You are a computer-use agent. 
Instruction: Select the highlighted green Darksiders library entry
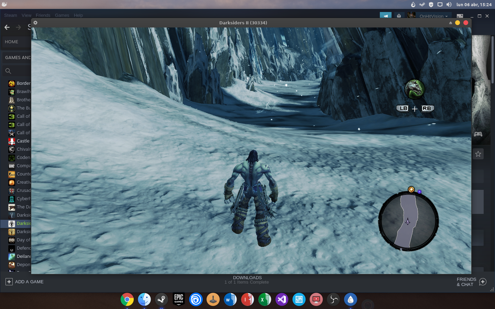[x=16, y=224]
